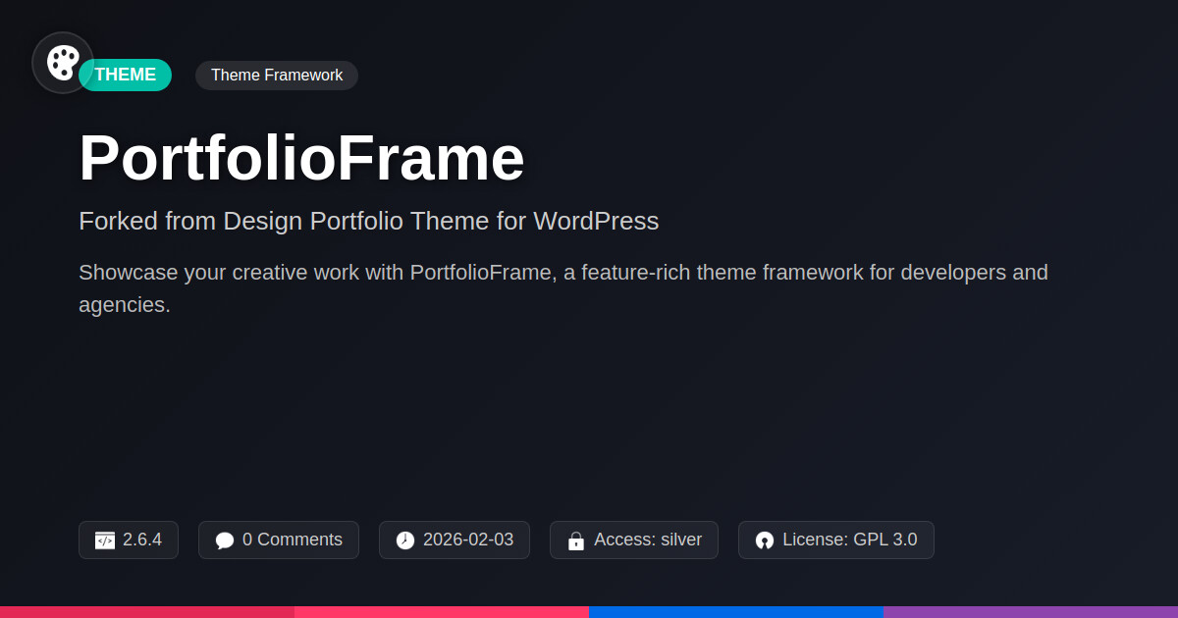The height and width of the screenshot is (618, 1178).
Task: Click the clock icon beside the date
Action: pyautogui.click(x=405, y=541)
